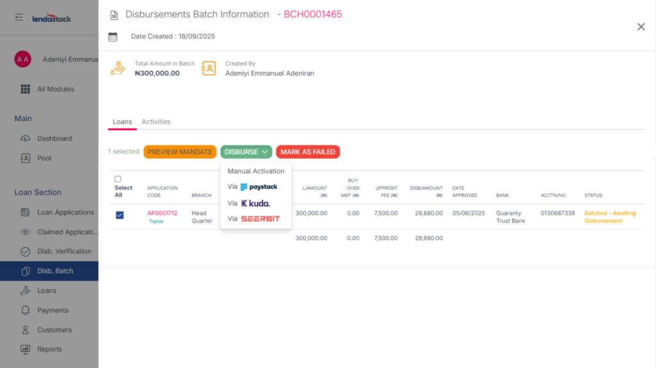The width and height of the screenshot is (656, 368).
Task: Click the Disb. Verification checkmark icon
Action: pos(26,252)
